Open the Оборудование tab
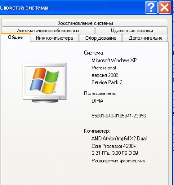The image size is (174, 185). [101, 38]
